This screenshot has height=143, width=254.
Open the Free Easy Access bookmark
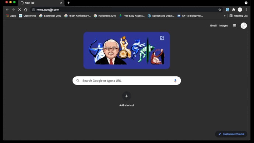(x=132, y=16)
